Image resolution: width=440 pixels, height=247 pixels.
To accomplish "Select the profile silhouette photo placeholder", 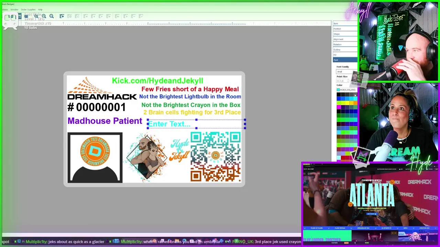I will click(x=95, y=157).
